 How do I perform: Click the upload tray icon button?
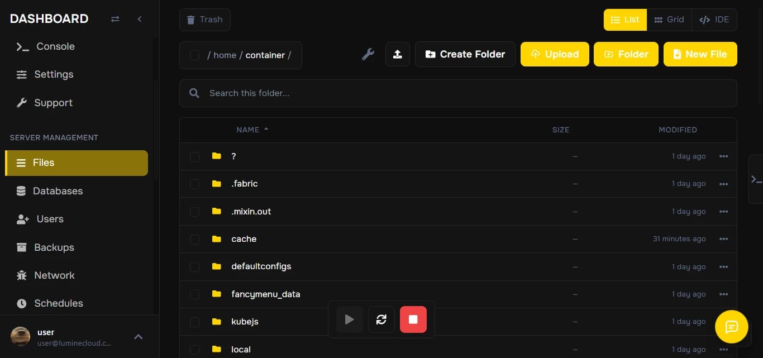point(398,54)
